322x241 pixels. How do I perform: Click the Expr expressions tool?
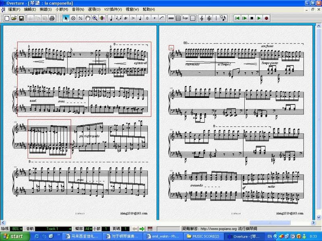point(185,18)
